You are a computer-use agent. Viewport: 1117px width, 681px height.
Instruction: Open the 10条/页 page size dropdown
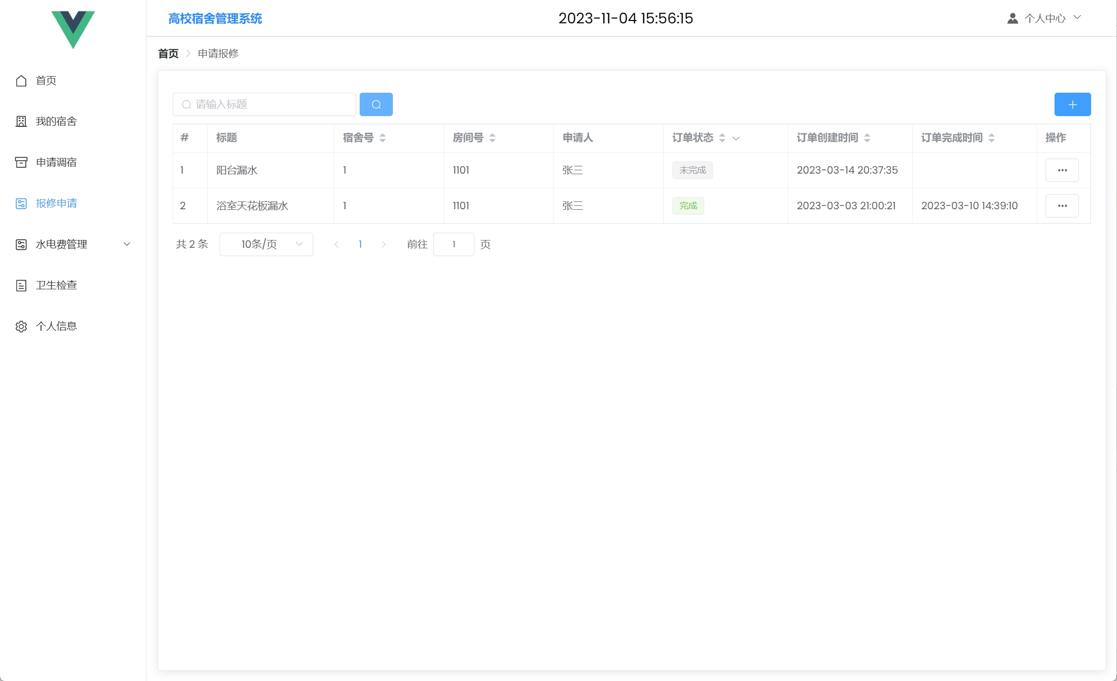coord(266,244)
